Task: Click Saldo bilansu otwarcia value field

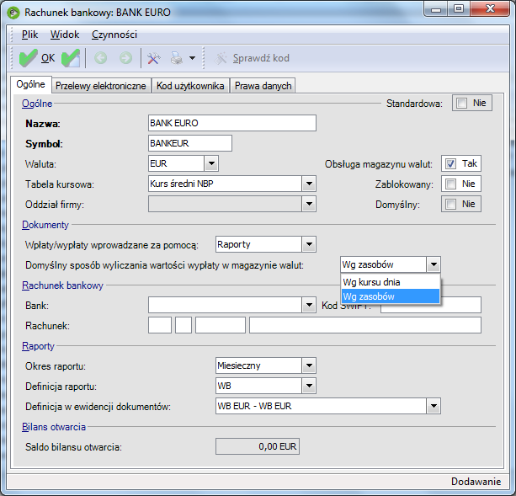Action: (258, 446)
